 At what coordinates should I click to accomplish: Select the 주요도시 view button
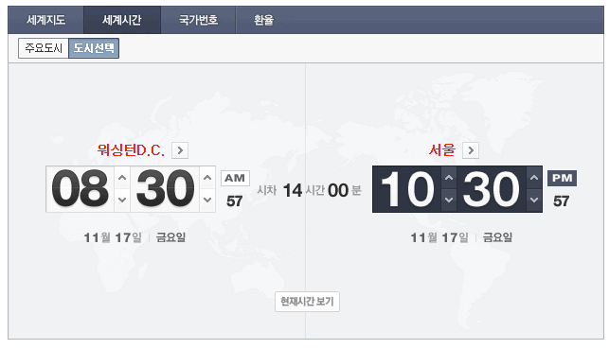click(44, 48)
